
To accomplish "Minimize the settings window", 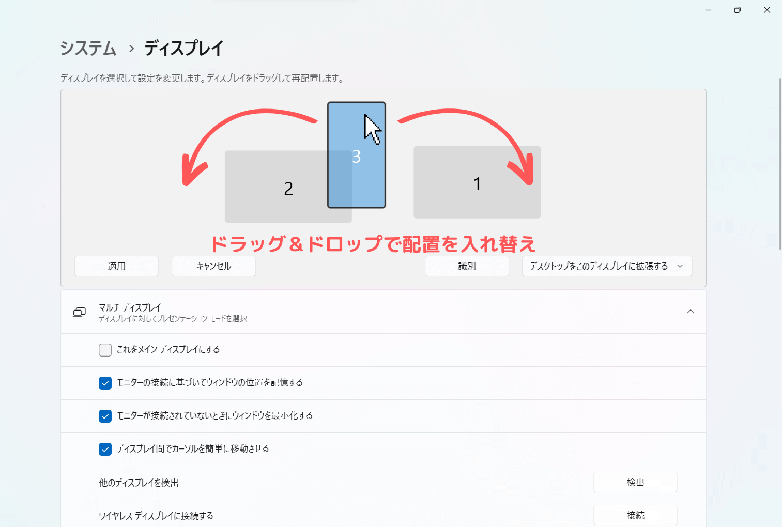I will coord(708,10).
